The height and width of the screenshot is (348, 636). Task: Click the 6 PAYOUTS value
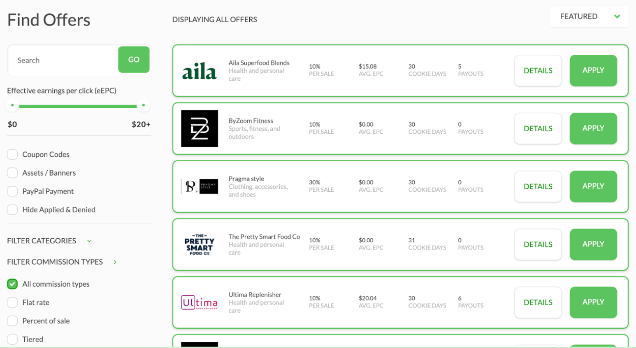click(460, 298)
